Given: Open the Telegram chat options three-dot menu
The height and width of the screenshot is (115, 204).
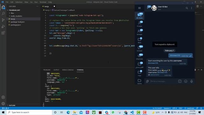Looking at the screenshot, I should tap(192, 8).
